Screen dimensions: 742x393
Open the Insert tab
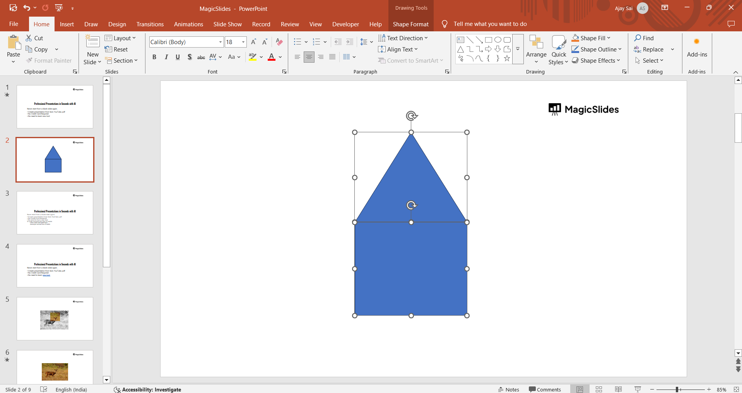click(x=67, y=24)
